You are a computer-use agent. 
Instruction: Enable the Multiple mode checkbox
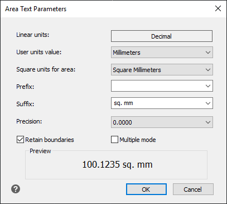tap(114, 140)
